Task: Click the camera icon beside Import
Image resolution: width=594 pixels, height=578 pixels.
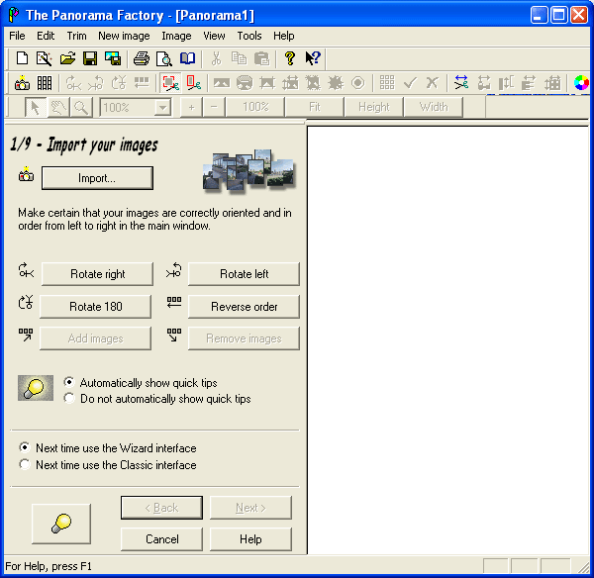Action: pyautogui.click(x=26, y=174)
